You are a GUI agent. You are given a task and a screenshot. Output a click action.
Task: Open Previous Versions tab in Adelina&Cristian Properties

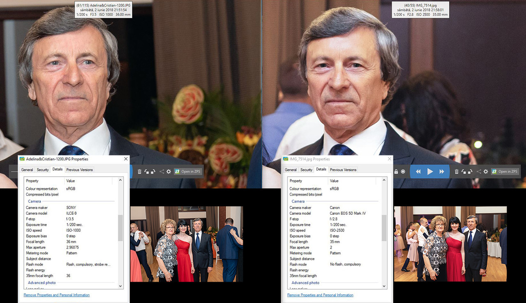80,170
